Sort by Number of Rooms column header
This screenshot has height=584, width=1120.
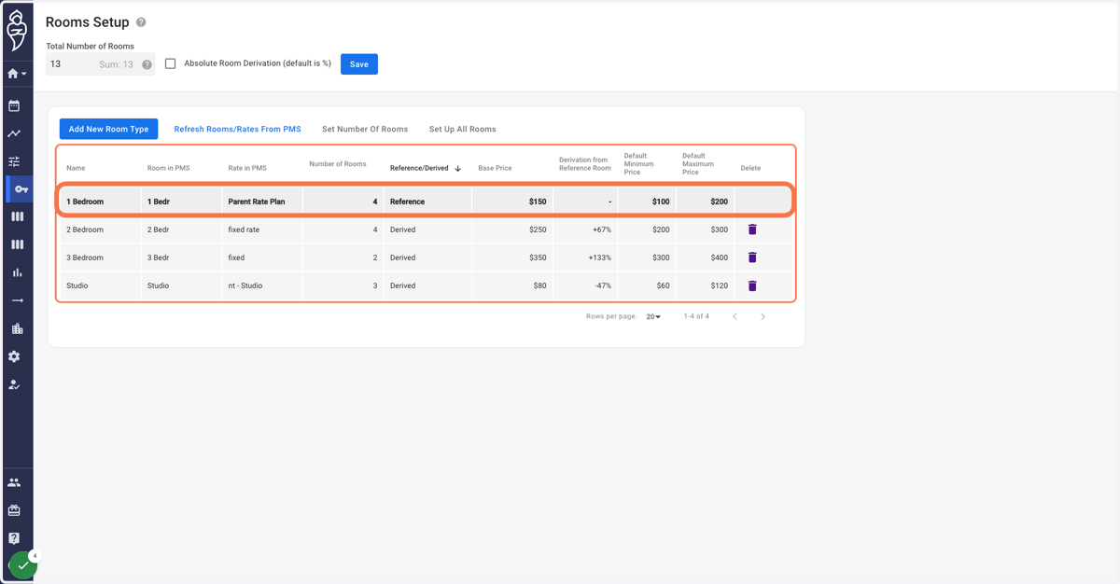click(x=338, y=164)
